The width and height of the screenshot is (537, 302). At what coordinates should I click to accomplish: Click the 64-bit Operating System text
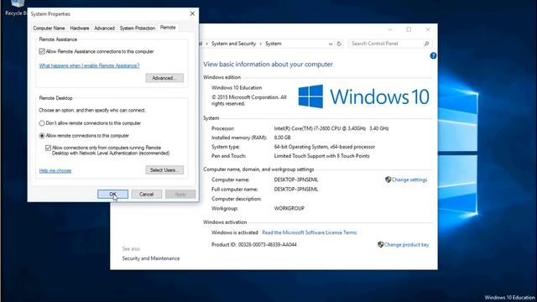[325, 147]
